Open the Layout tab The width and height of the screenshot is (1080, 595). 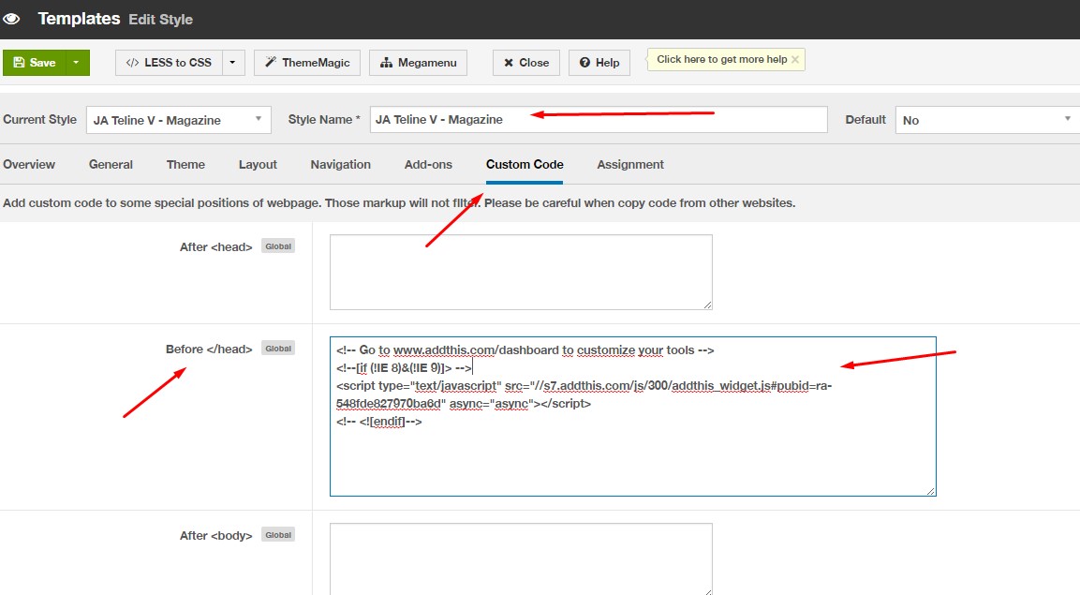click(x=258, y=165)
